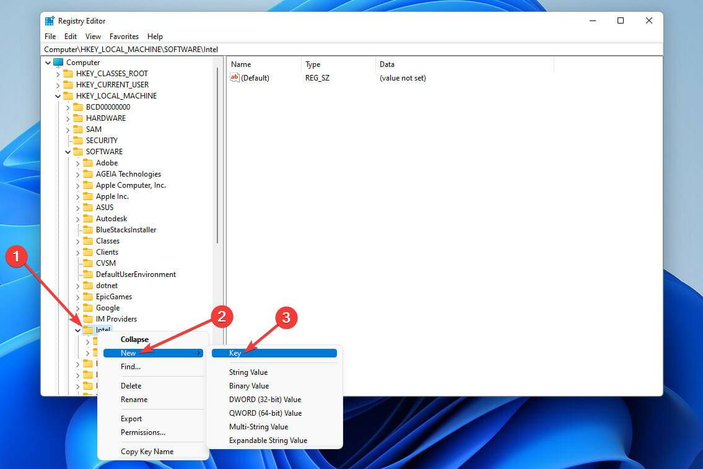
Task: Choose DWORD (32-bit) Value
Action: 265,399
